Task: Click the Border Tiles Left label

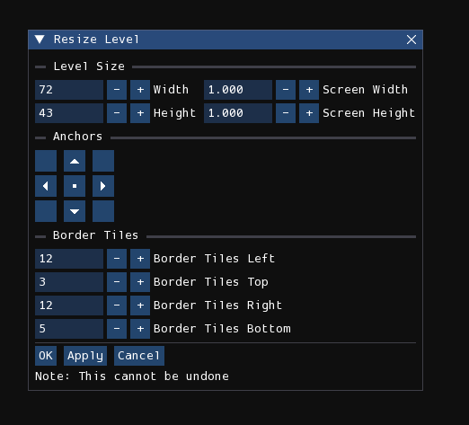Action: [214, 259]
